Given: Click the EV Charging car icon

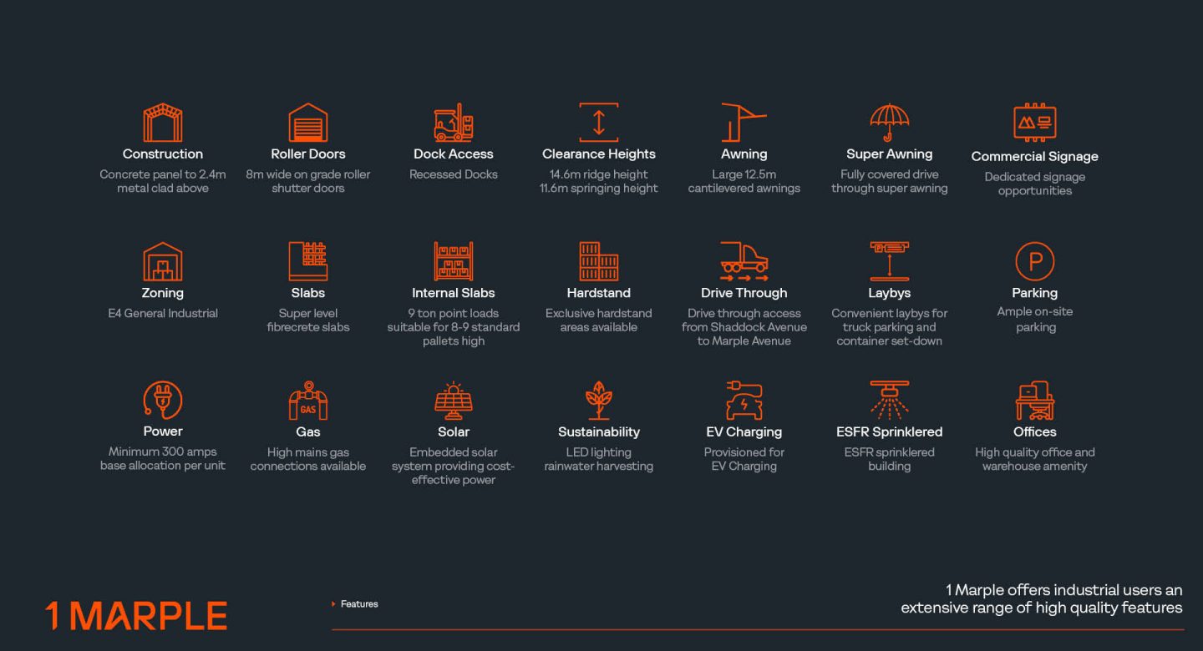Looking at the screenshot, I should (744, 401).
